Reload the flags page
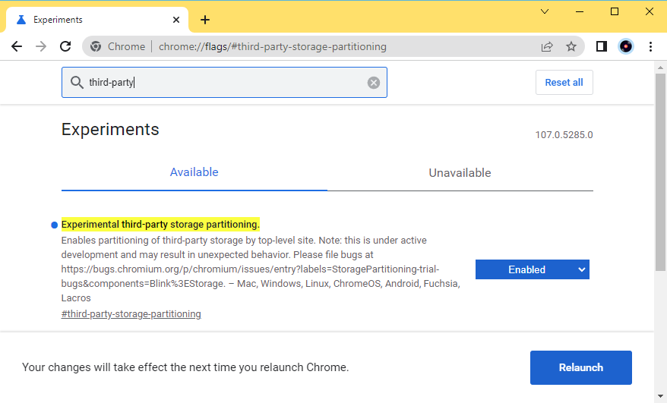This screenshot has height=403, width=667. 65,46
